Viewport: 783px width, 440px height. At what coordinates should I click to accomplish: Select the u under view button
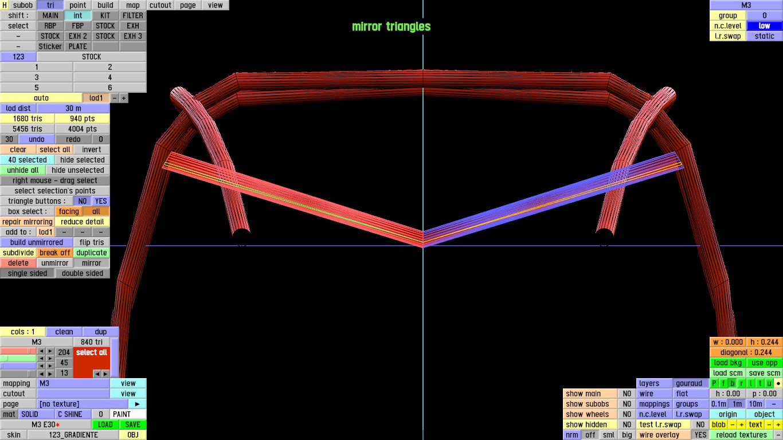point(769,383)
